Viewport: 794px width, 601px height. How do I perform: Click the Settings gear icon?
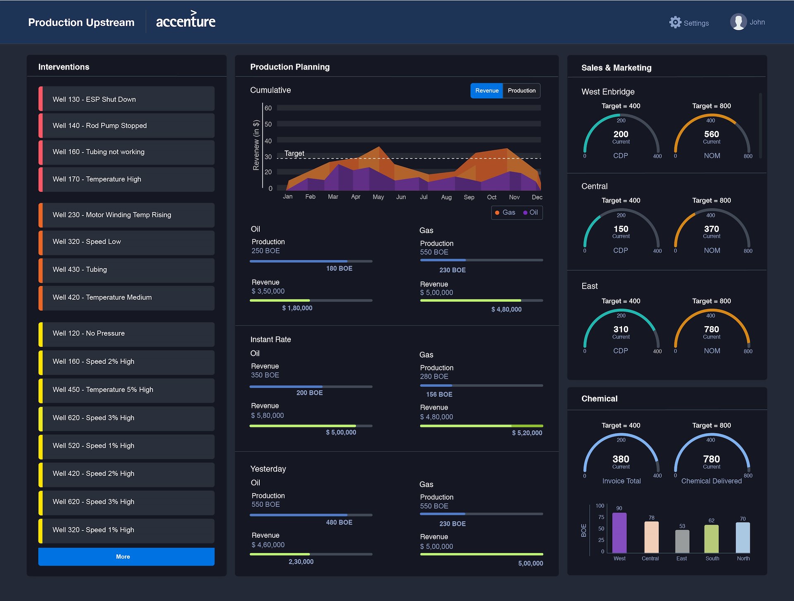(675, 22)
